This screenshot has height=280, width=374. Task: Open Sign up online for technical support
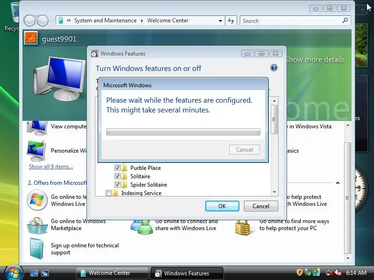point(85,249)
